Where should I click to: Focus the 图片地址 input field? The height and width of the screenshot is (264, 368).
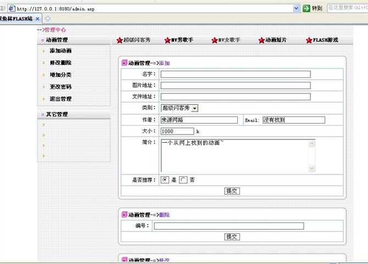click(236, 85)
